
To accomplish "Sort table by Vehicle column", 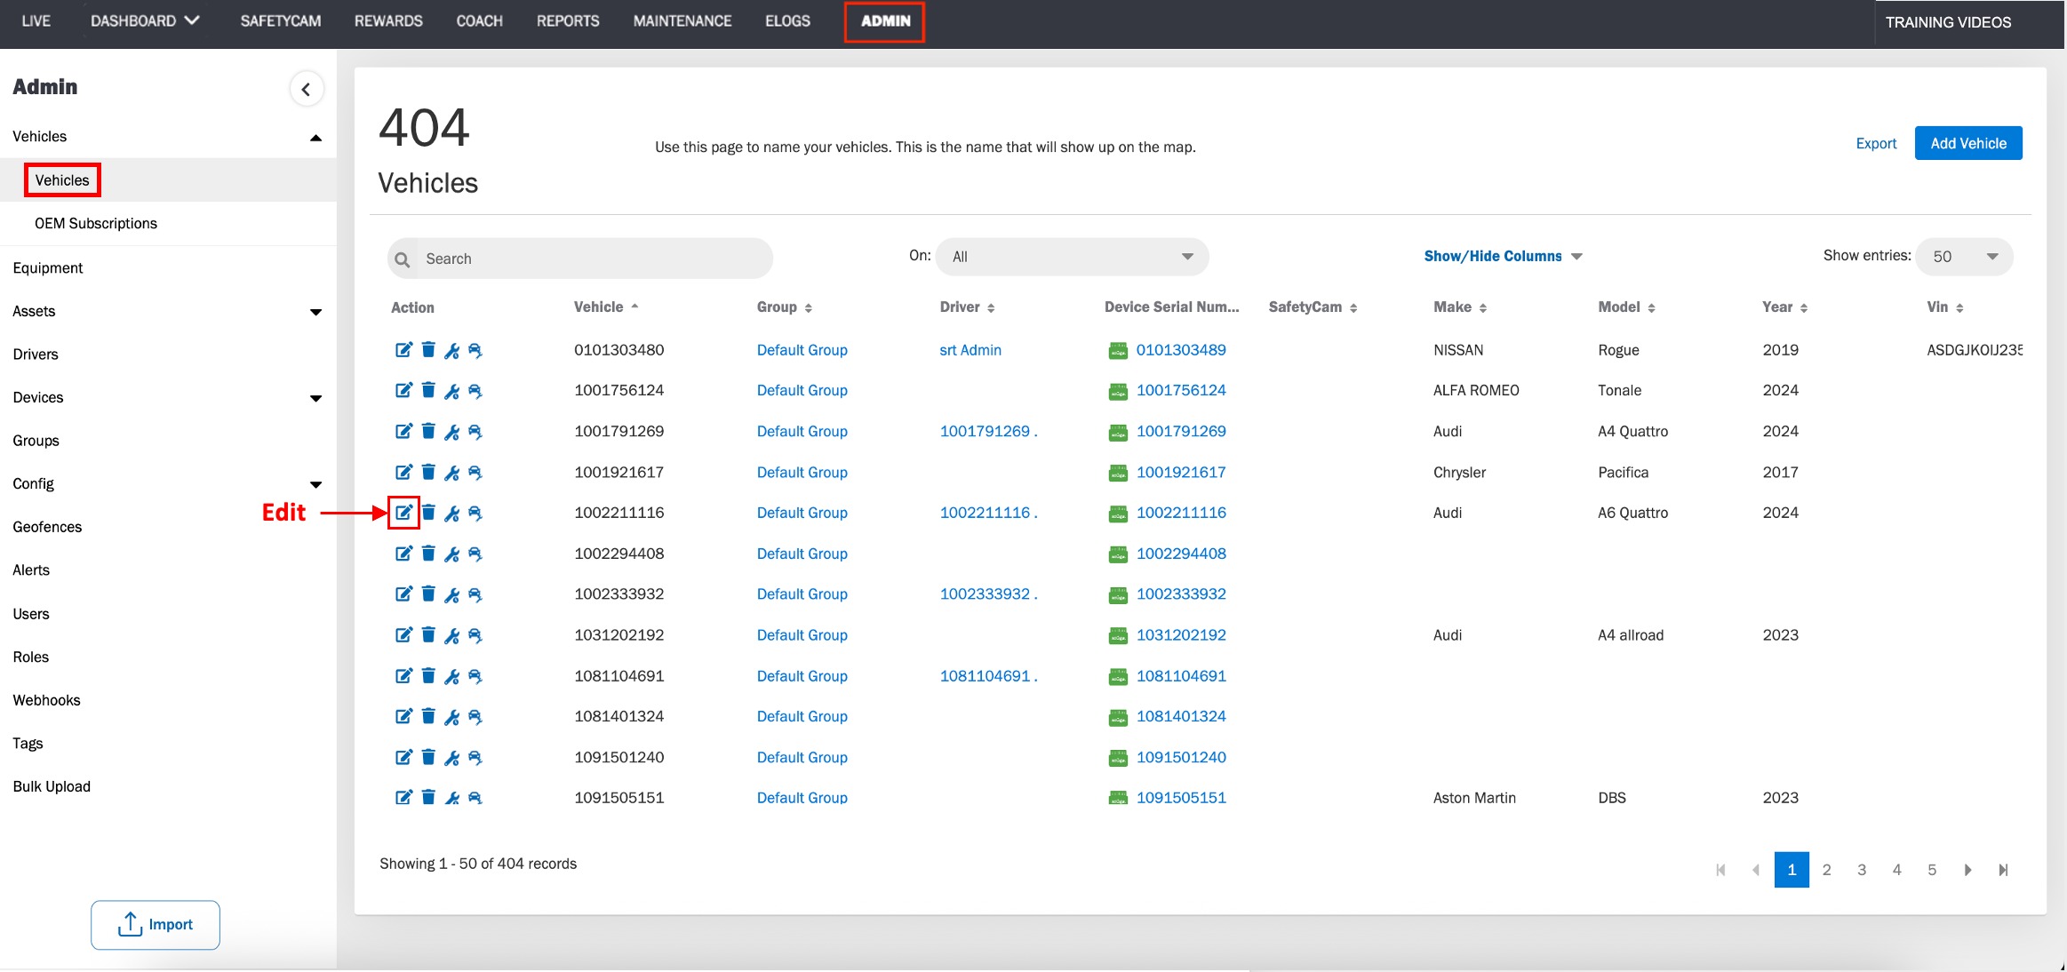I will tap(606, 307).
